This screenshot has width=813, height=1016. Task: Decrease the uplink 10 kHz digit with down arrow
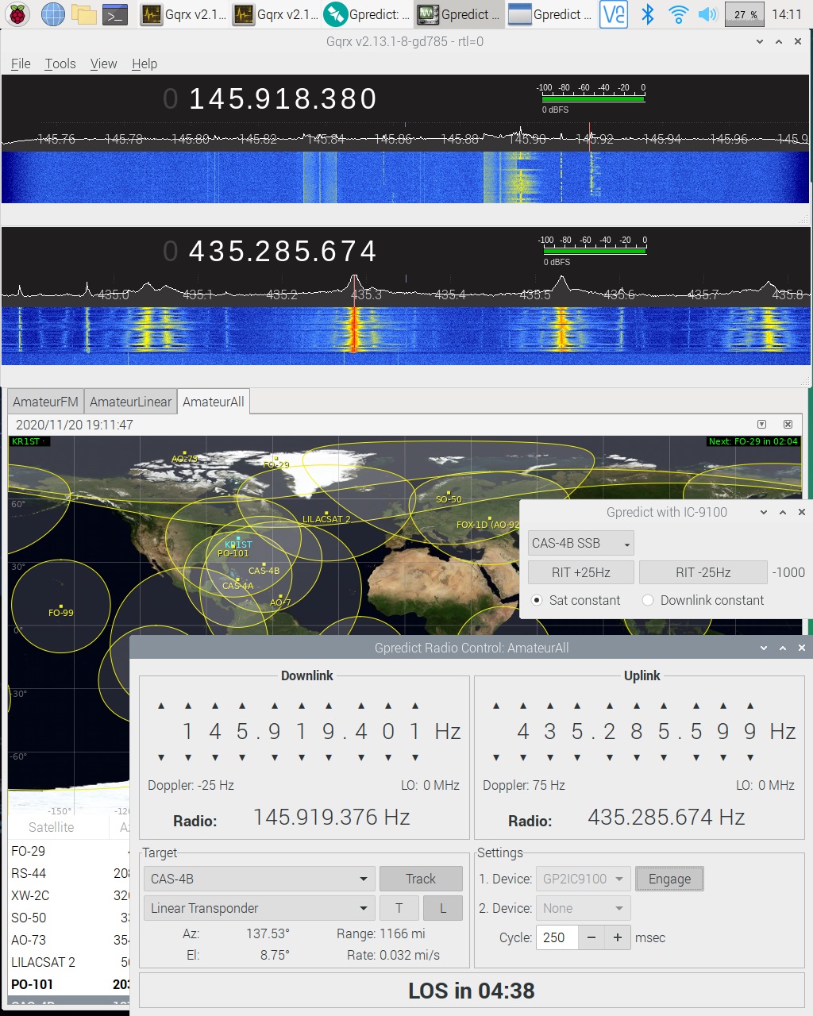637,757
